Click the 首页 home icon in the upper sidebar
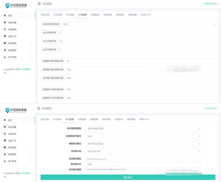 (5, 16)
